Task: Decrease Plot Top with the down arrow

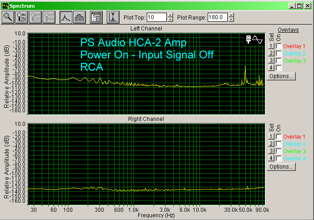Action: click(170, 20)
